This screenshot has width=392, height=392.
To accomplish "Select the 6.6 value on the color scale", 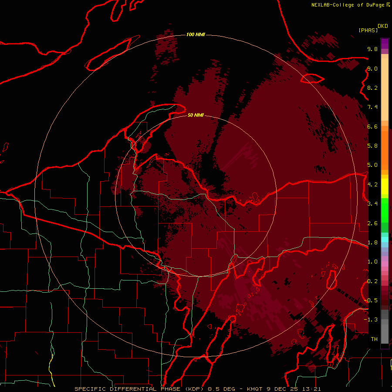I will coord(372,126).
